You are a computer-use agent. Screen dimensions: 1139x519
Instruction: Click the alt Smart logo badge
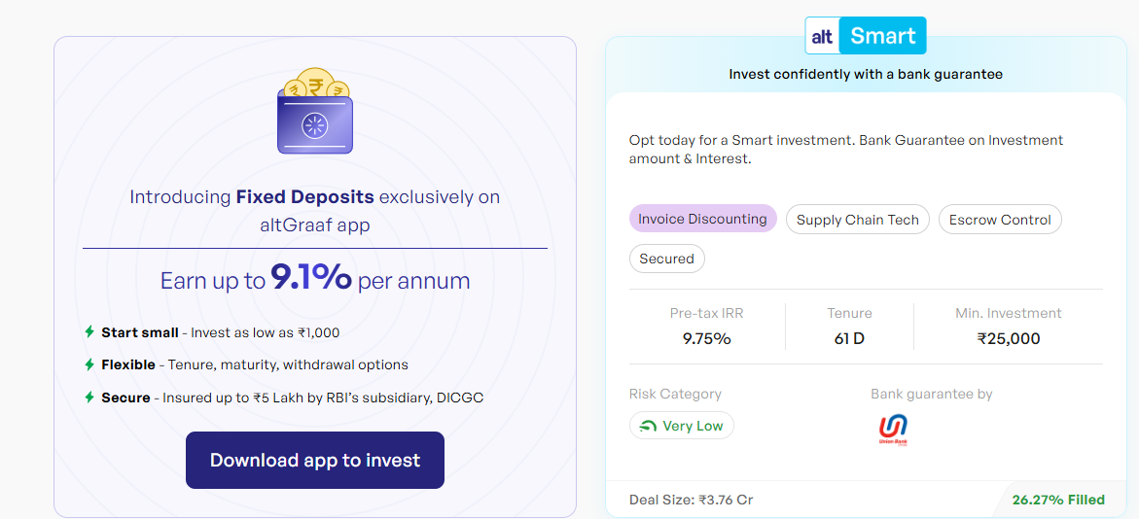click(865, 36)
